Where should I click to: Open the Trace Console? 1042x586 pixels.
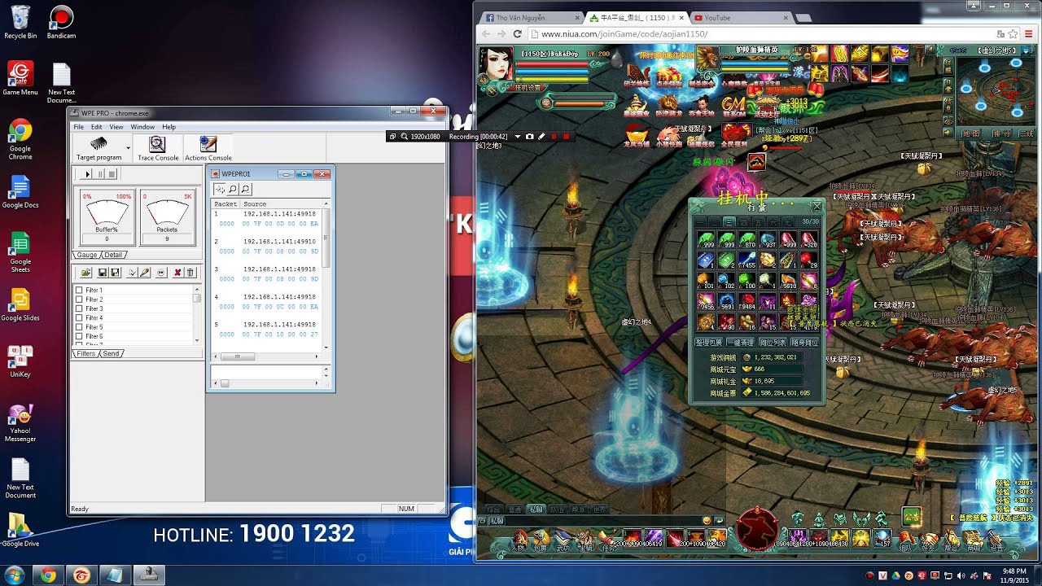pyautogui.click(x=158, y=147)
